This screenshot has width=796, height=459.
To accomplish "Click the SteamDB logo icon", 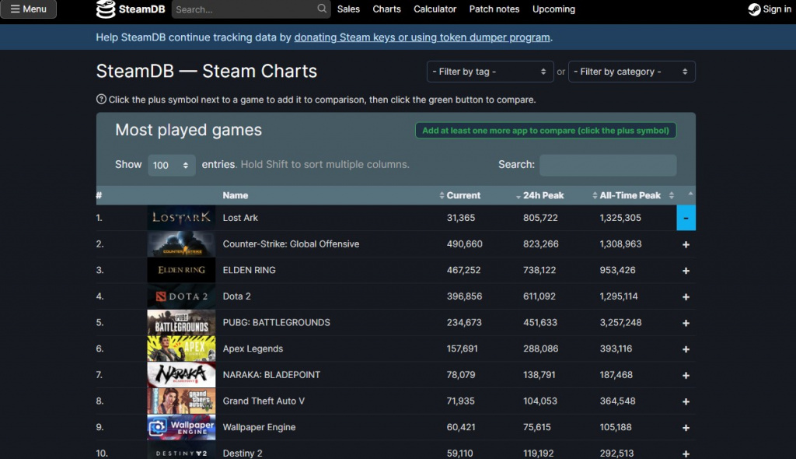I will (x=106, y=9).
